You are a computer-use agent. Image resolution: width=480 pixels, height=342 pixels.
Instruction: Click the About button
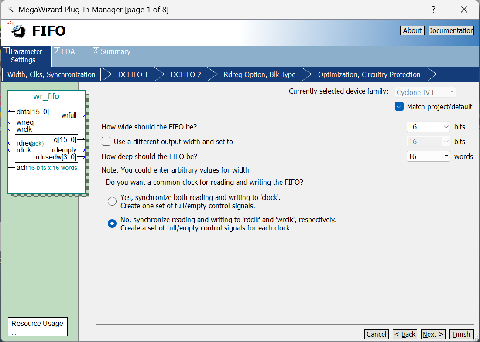click(x=412, y=30)
